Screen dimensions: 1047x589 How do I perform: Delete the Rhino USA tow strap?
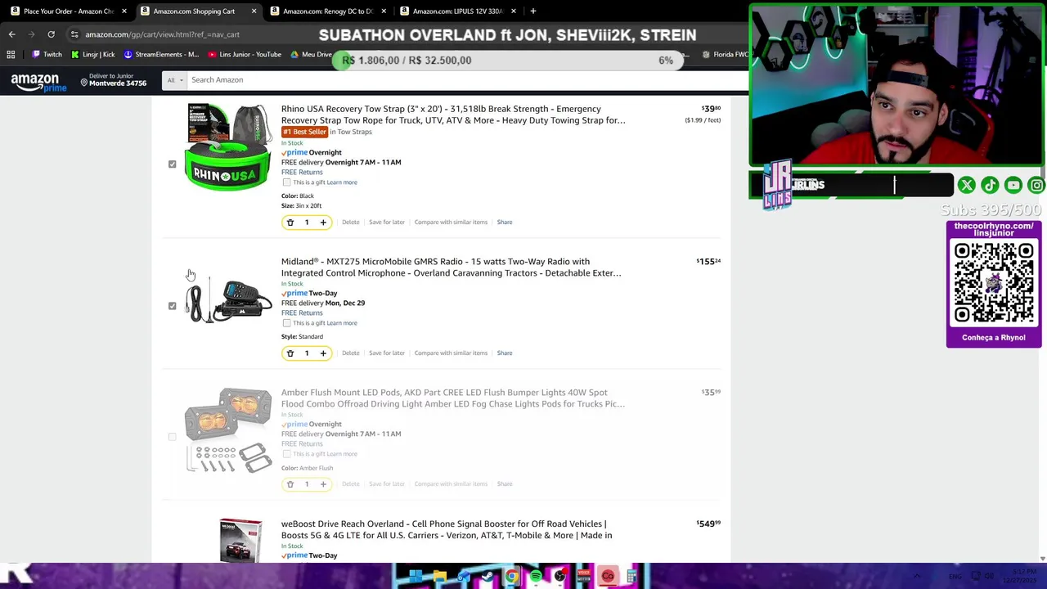[x=350, y=223]
